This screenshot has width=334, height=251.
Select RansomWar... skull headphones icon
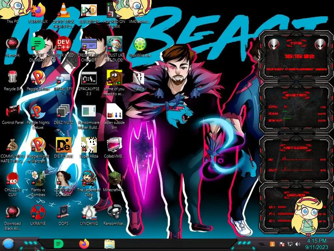[114, 216]
